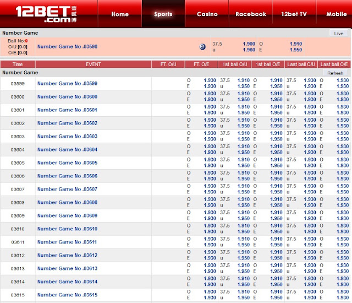Open Number Game No .03602 link
Screen dimensions: 352x303
click(67, 123)
